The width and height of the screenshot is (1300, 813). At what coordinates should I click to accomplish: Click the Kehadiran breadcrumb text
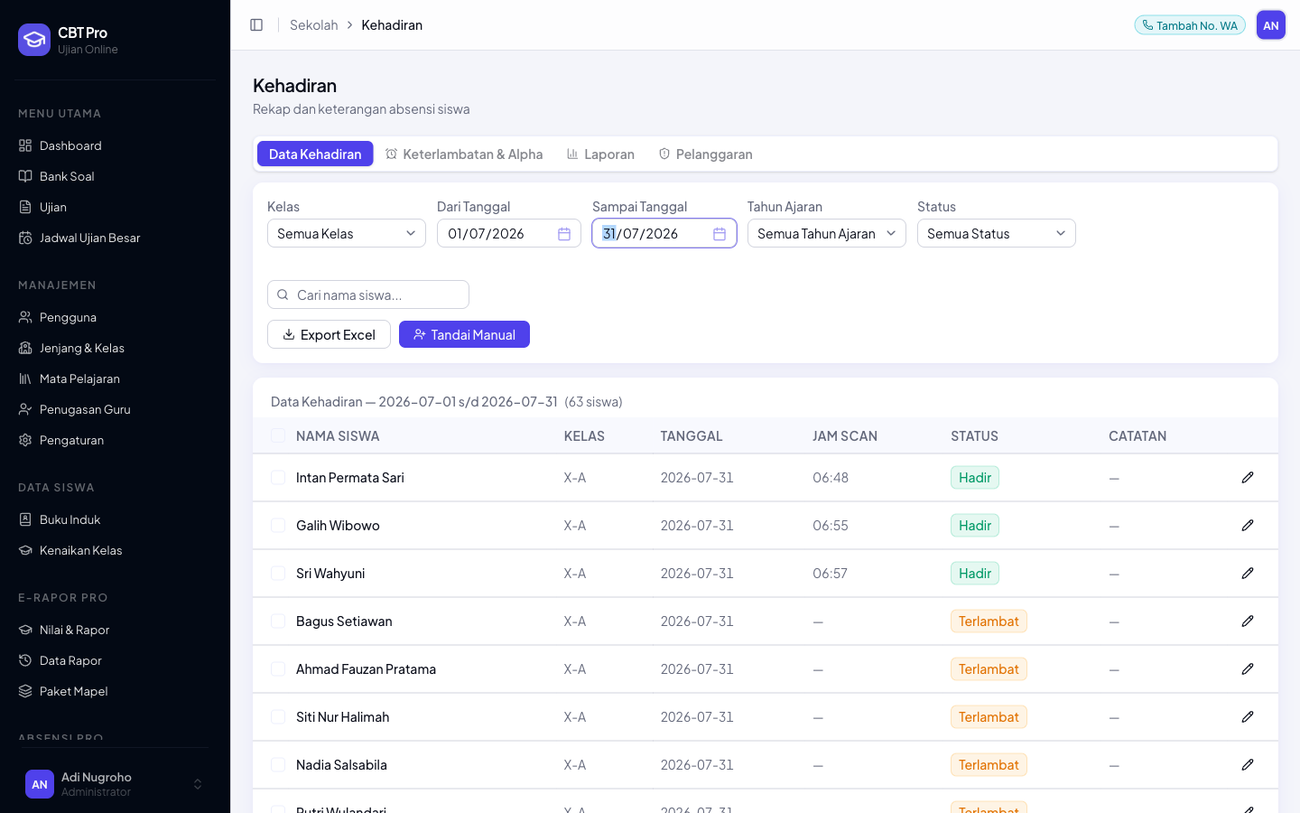click(392, 25)
